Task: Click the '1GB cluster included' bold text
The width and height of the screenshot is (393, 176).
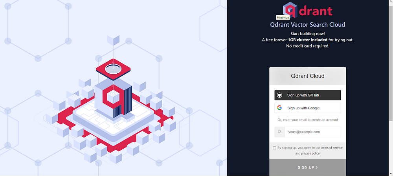Action: tap(307, 40)
